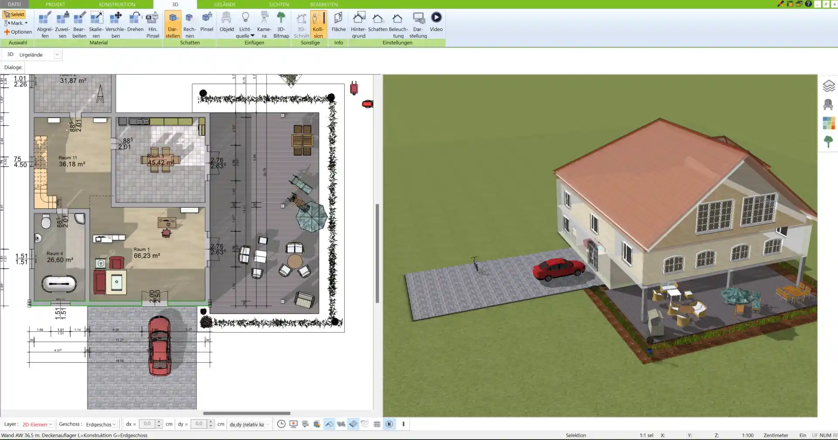Click the horizontal scrollbar of the 2D view

[246, 413]
